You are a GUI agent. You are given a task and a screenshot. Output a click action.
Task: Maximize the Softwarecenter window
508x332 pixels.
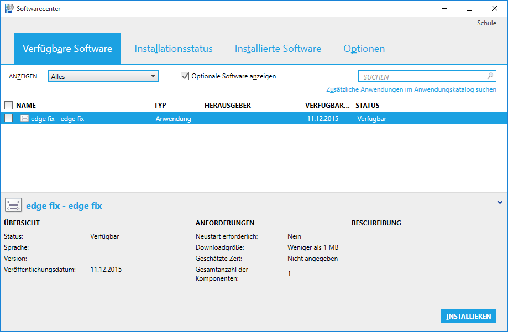coord(469,8)
